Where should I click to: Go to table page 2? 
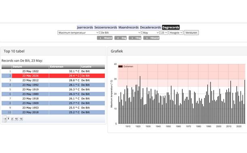[x=12, y=119]
